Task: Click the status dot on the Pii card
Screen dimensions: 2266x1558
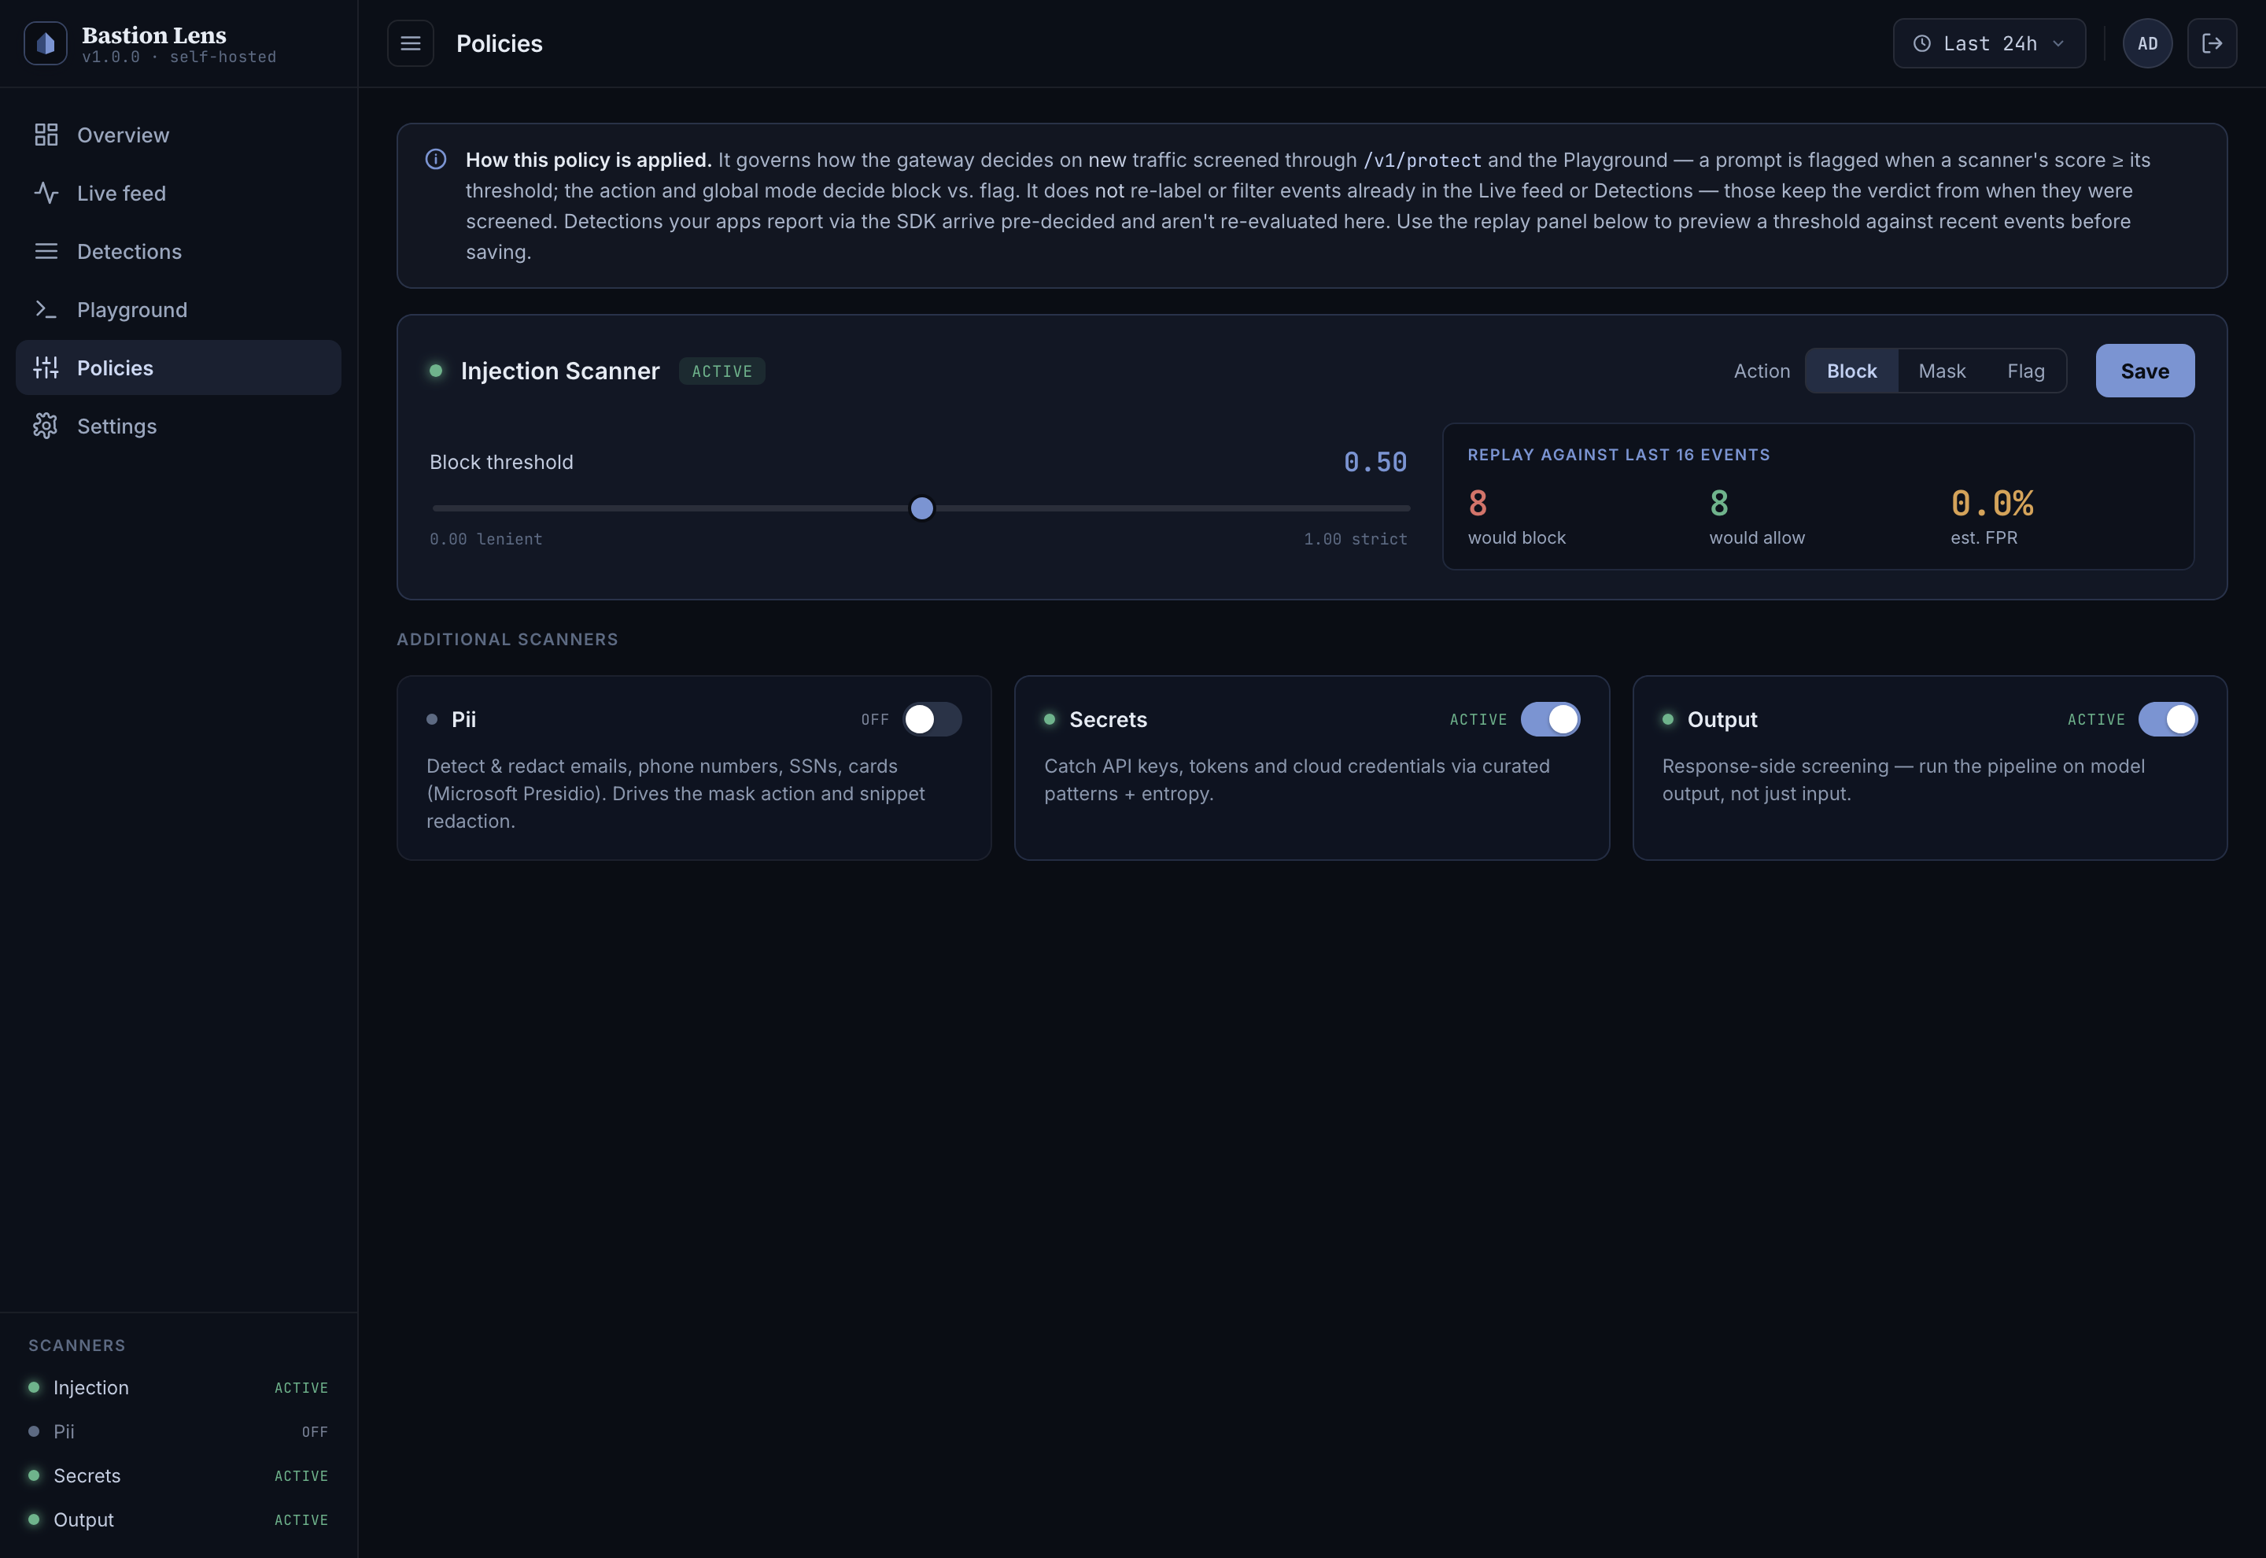Action: tap(431, 719)
